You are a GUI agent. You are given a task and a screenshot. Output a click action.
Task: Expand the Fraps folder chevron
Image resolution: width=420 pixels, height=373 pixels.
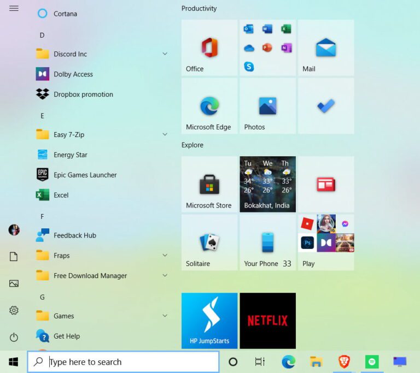coord(165,255)
